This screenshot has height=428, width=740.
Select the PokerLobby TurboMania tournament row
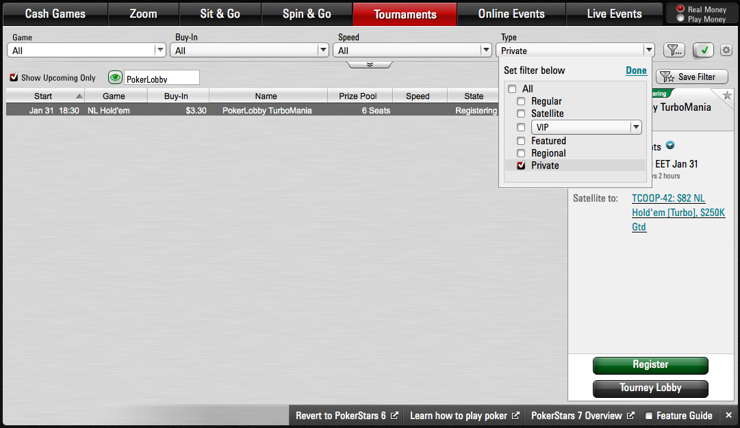point(252,110)
